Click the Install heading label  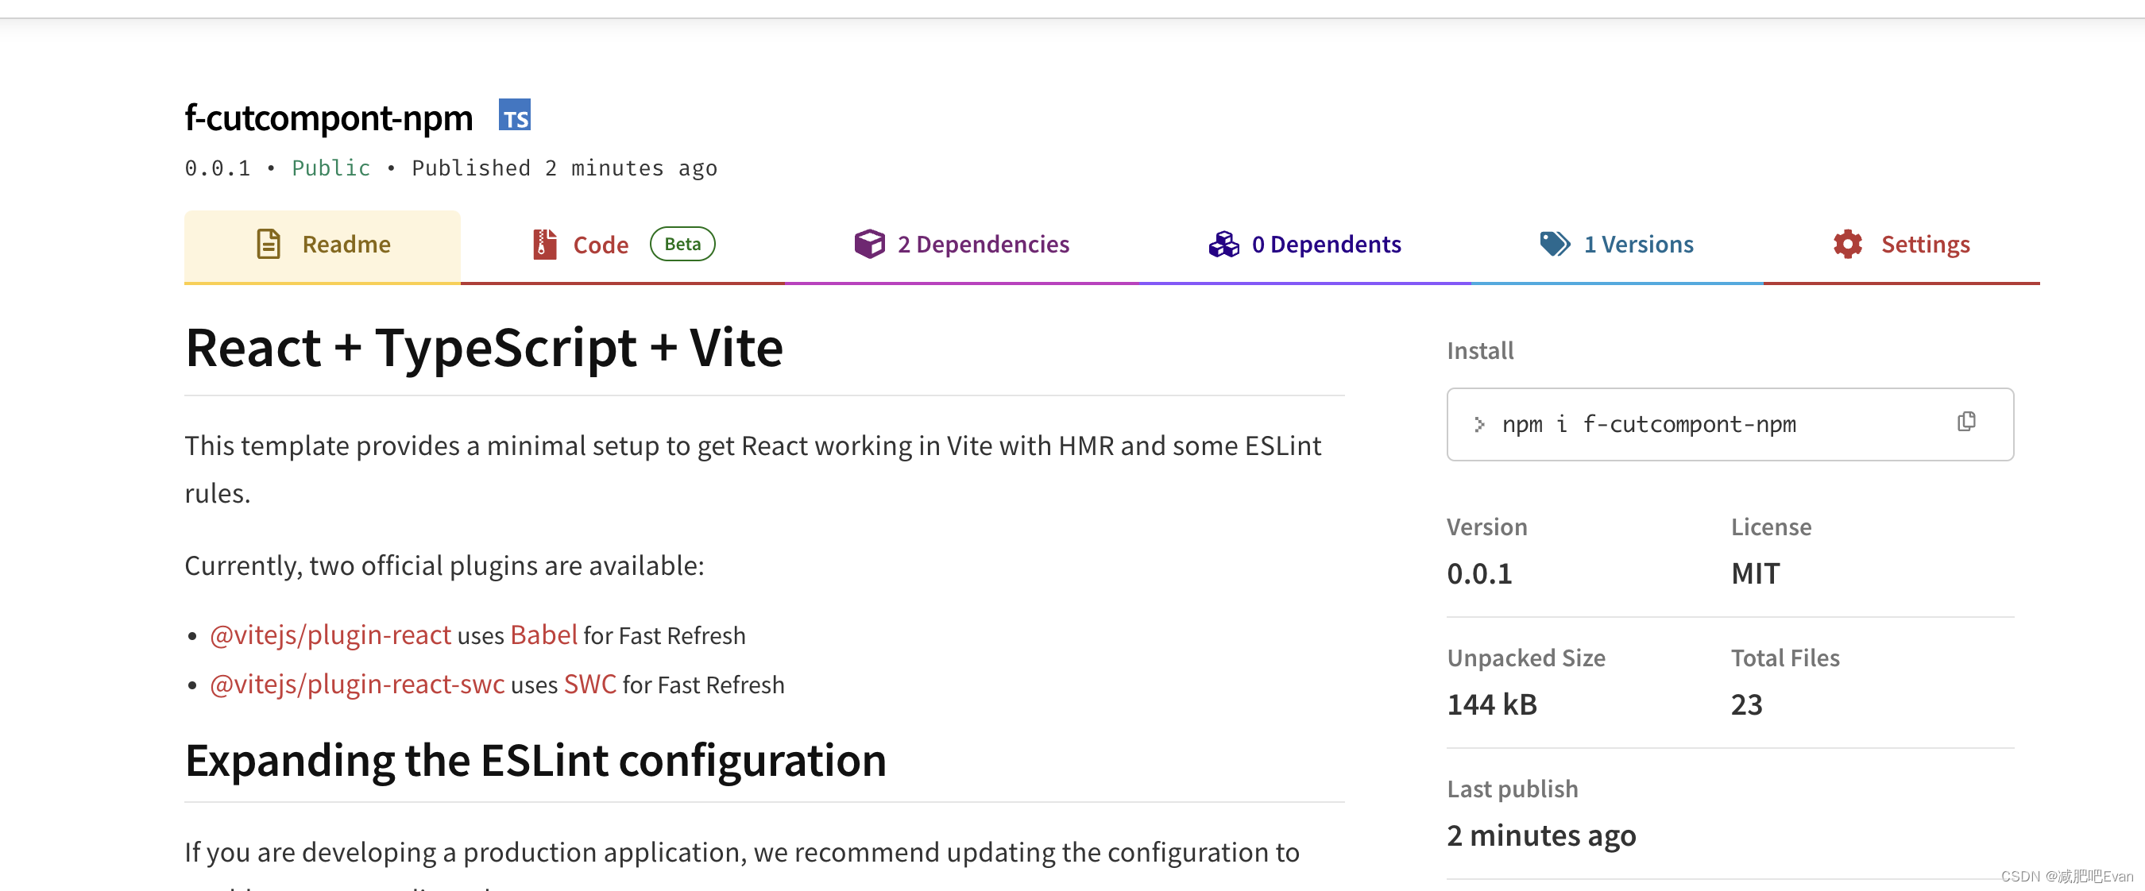(x=1481, y=349)
